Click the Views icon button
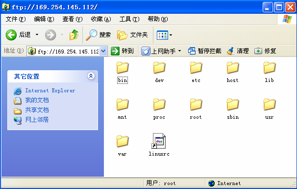 point(162,35)
